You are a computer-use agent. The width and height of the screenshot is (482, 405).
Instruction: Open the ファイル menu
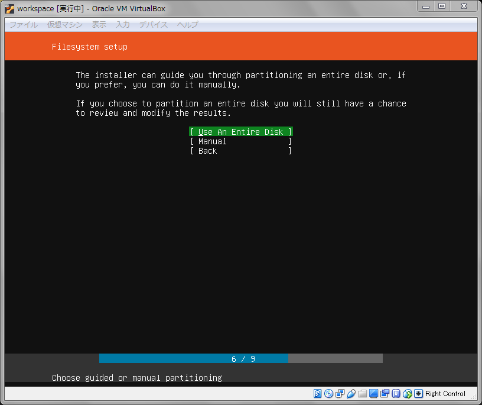tap(24, 25)
